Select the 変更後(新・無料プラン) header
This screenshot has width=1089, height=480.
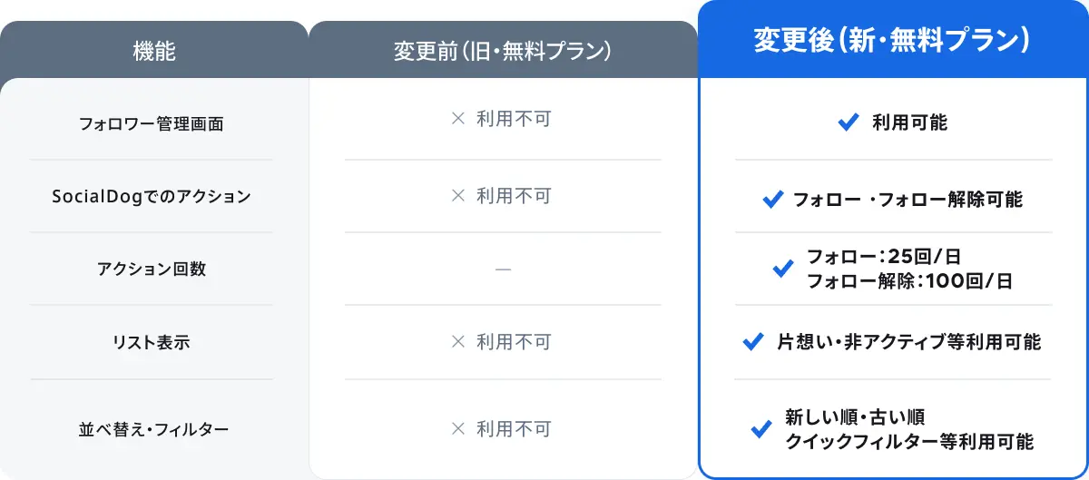pyautogui.click(x=892, y=41)
